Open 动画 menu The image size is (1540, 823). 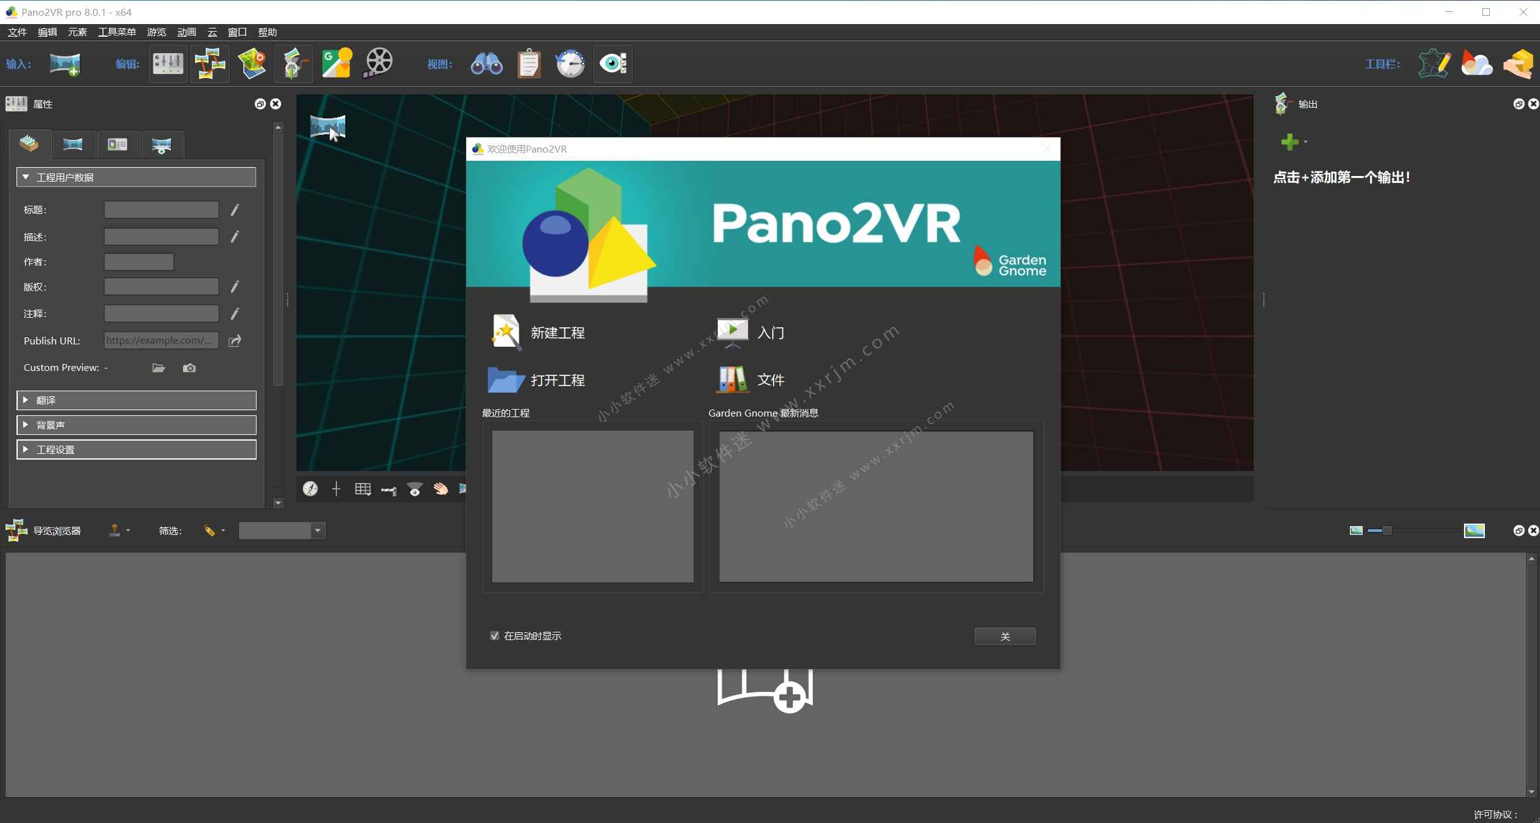click(187, 32)
